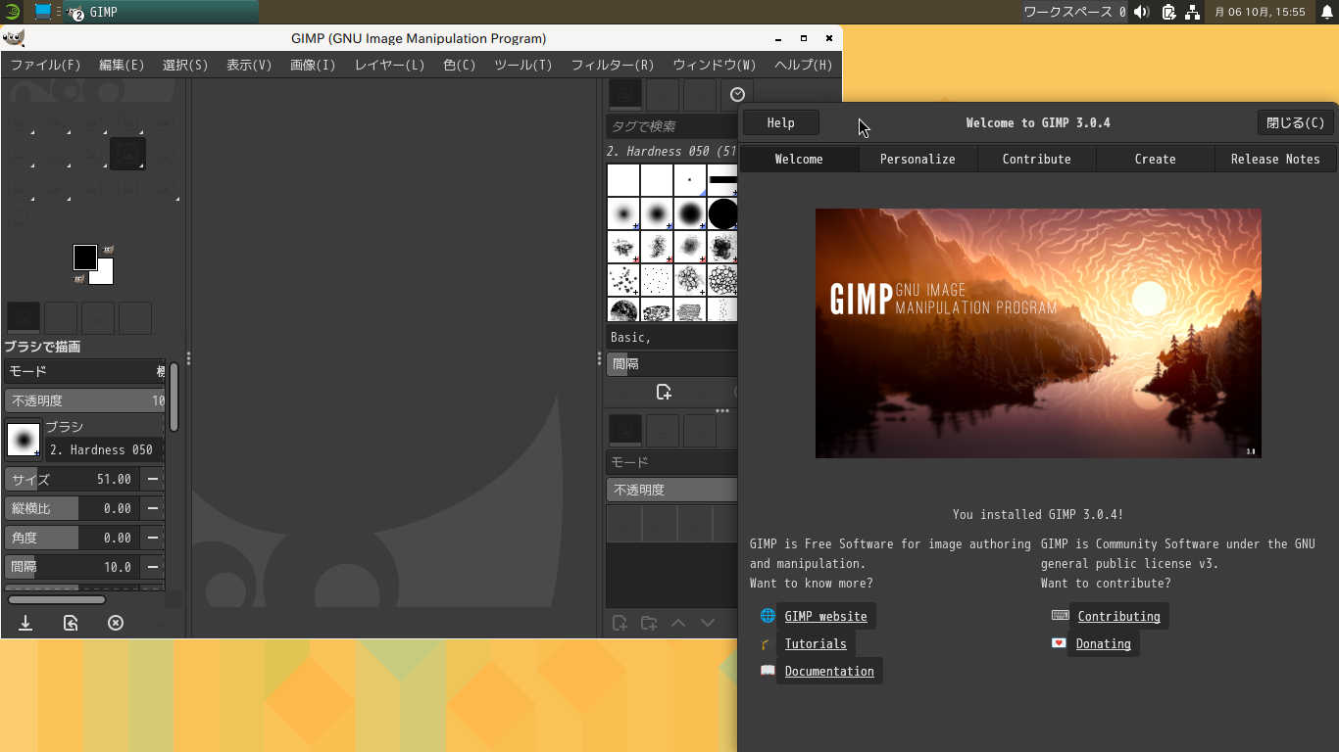Click the Help button in the welcome dialog
Viewport: 1339px width, 752px height.
[x=780, y=122]
